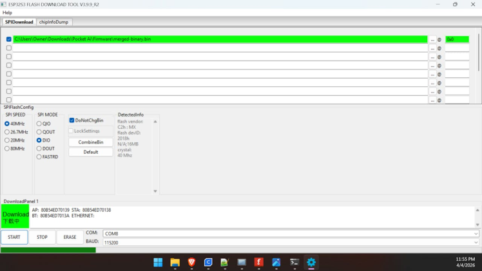Click the ERASE button
Viewport: 482px width, 271px height.
pos(70,238)
